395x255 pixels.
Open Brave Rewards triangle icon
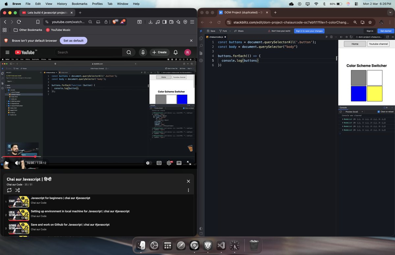pos(122,22)
